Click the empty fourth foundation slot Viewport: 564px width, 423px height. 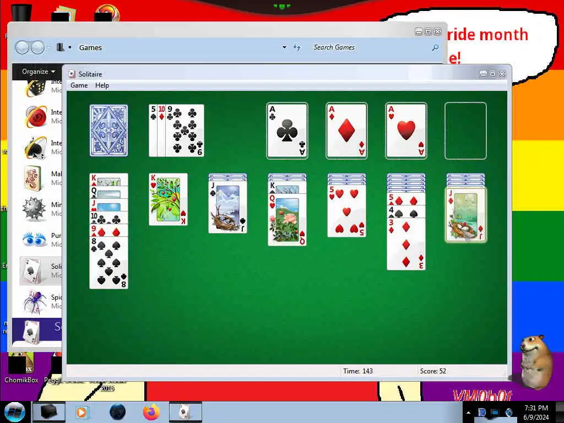[465, 131]
